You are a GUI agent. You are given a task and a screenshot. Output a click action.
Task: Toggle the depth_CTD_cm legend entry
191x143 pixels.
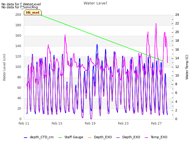pyautogui.click(x=39, y=137)
